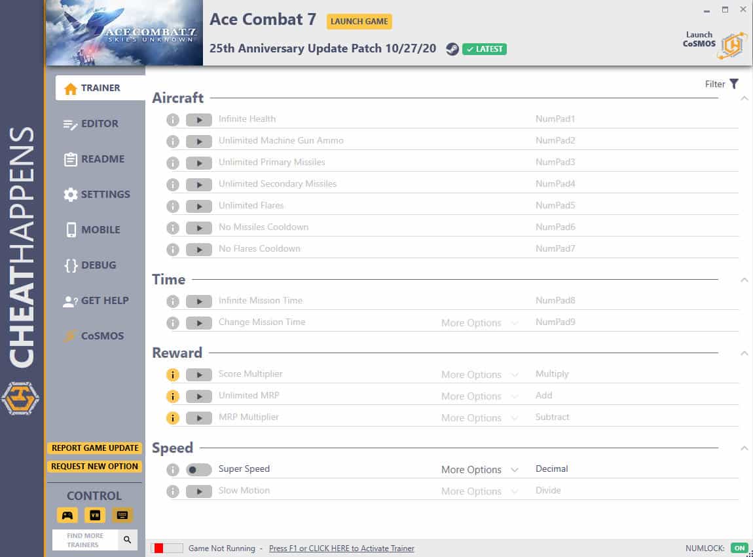
Task: Select the gamepad control icon
Action: [67, 515]
